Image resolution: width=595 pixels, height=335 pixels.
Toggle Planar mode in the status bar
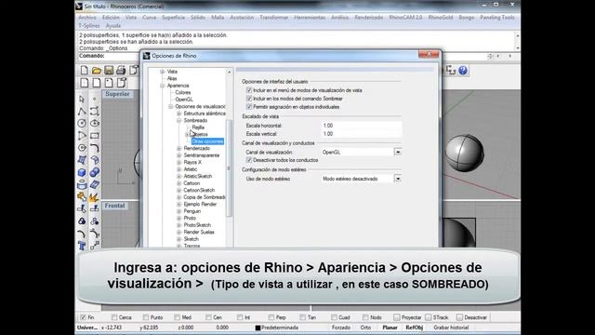390,328
